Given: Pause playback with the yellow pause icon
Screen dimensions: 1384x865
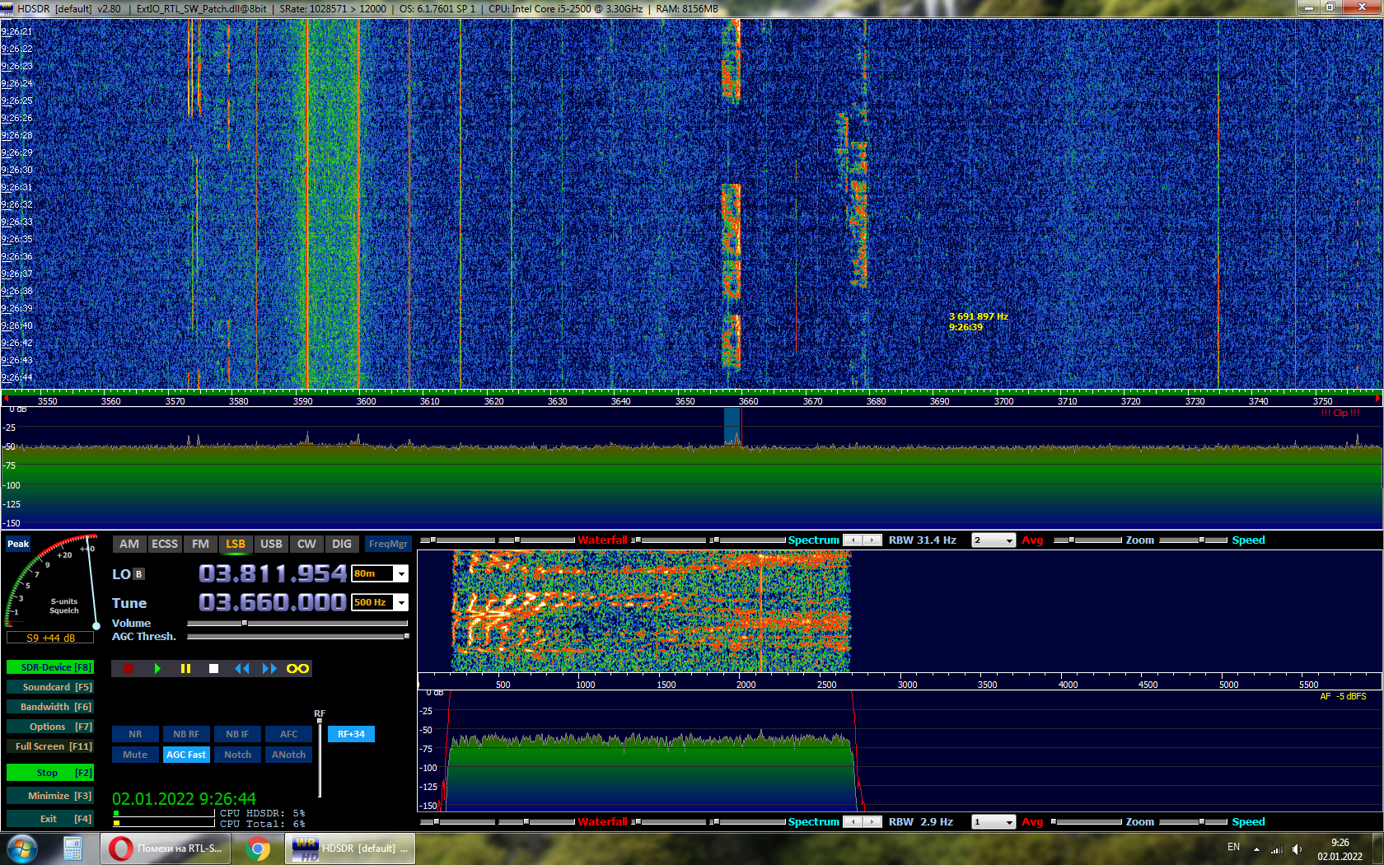Looking at the screenshot, I should [x=185, y=668].
